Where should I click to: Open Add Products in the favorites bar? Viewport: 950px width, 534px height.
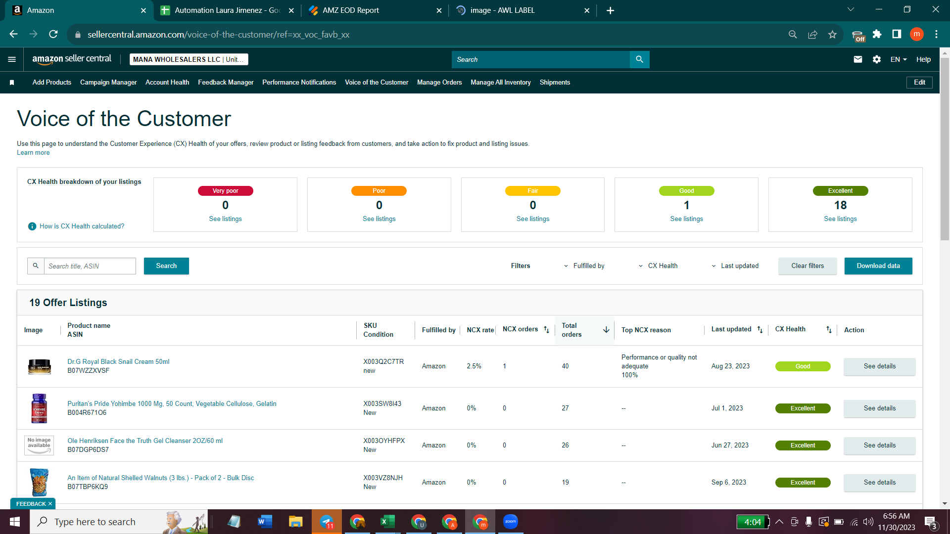52,83
